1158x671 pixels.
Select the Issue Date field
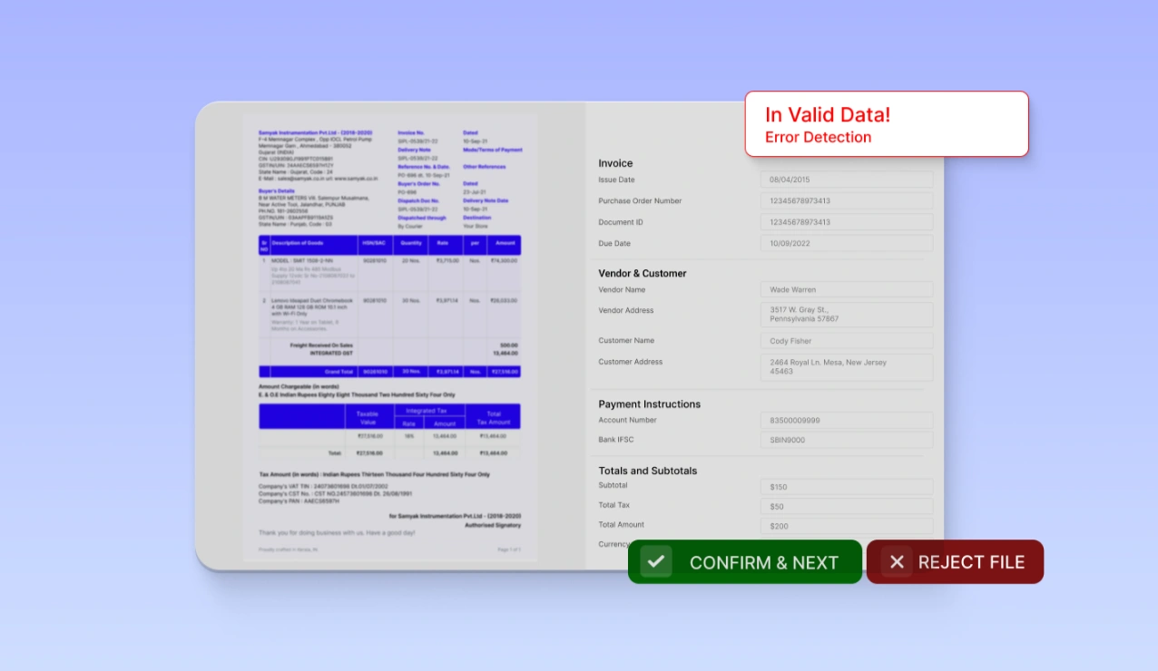pos(846,179)
